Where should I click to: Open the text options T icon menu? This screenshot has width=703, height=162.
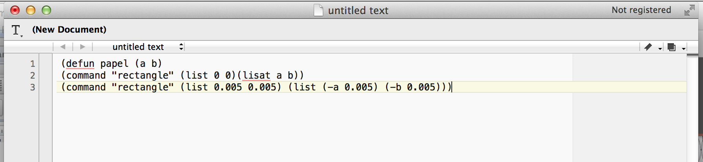point(16,30)
